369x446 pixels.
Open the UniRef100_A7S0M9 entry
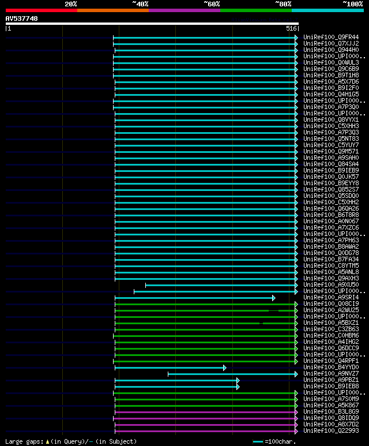coord(331,399)
